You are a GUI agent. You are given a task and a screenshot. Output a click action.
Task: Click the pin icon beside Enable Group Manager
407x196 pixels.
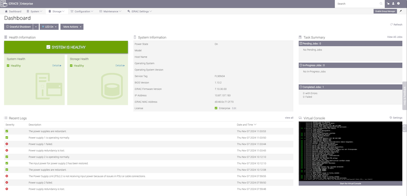coord(401,10)
